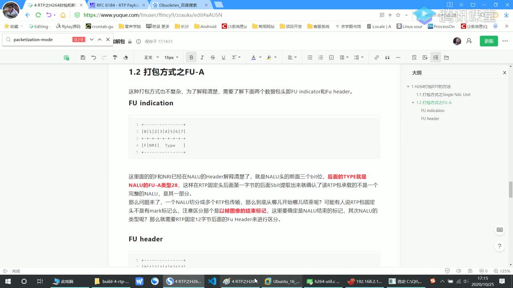Open the more text styles dropdown

[236, 58]
